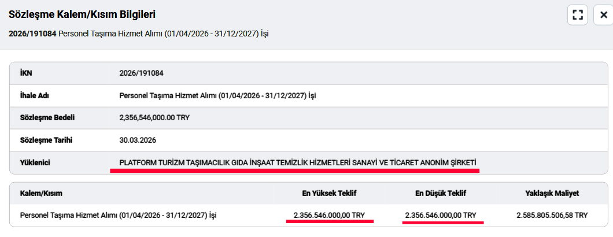Select the approximate cost 2.585.805.506,58 TRY
The image size is (613, 237).
coord(552,215)
